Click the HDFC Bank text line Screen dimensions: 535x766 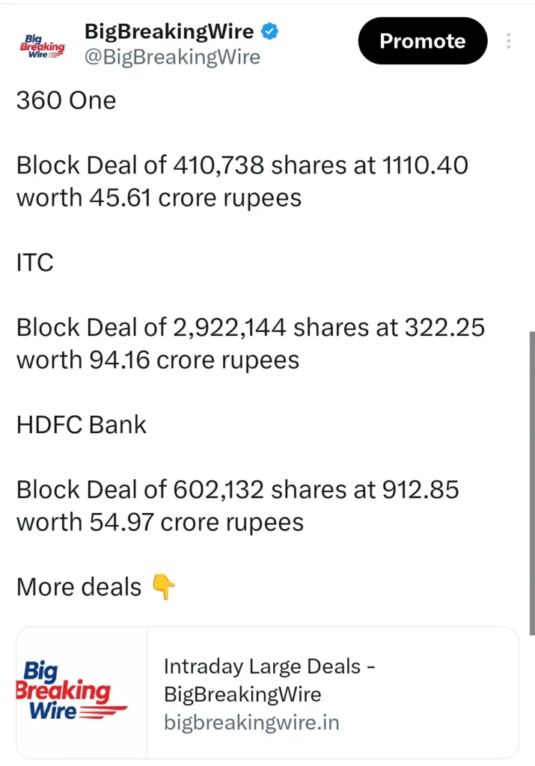pyautogui.click(x=81, y=424)
